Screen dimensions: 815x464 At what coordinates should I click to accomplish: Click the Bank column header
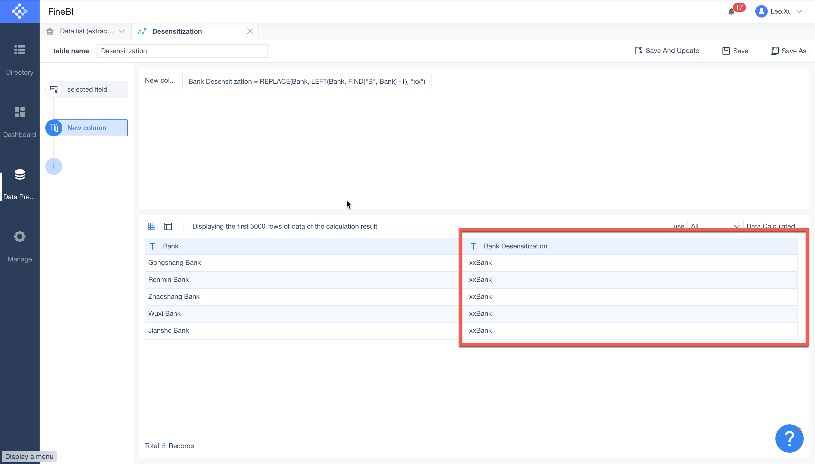pyautogui.click(x=305, y=246)
